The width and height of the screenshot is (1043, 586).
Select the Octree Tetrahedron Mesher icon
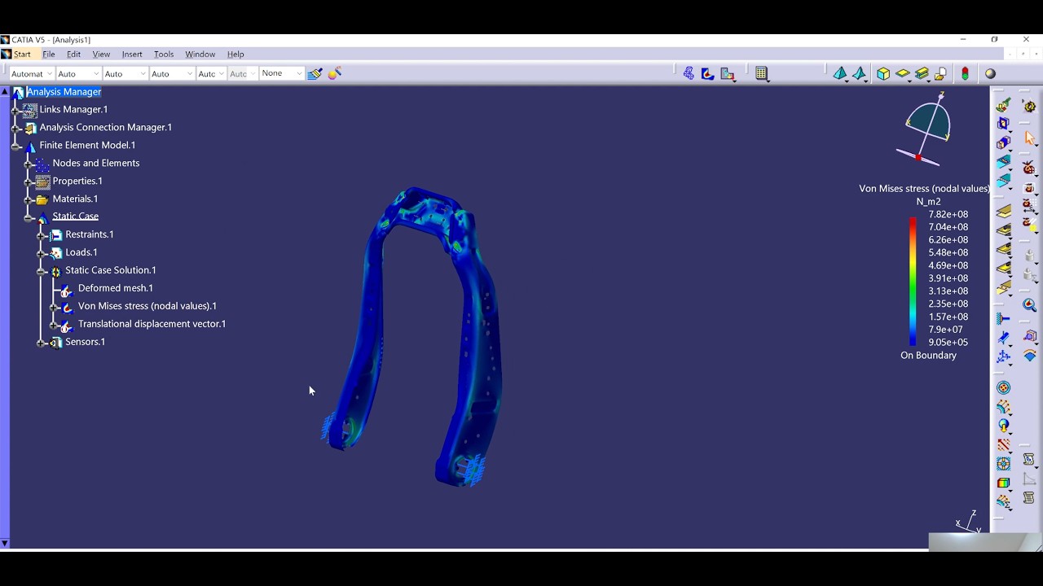pos(840,73)
